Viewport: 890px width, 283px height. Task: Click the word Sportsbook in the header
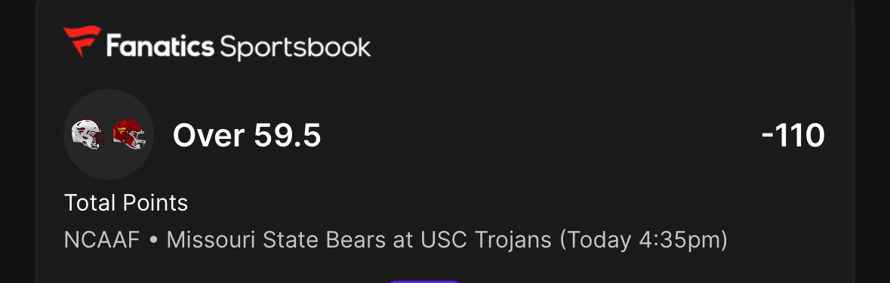point(295,48)
